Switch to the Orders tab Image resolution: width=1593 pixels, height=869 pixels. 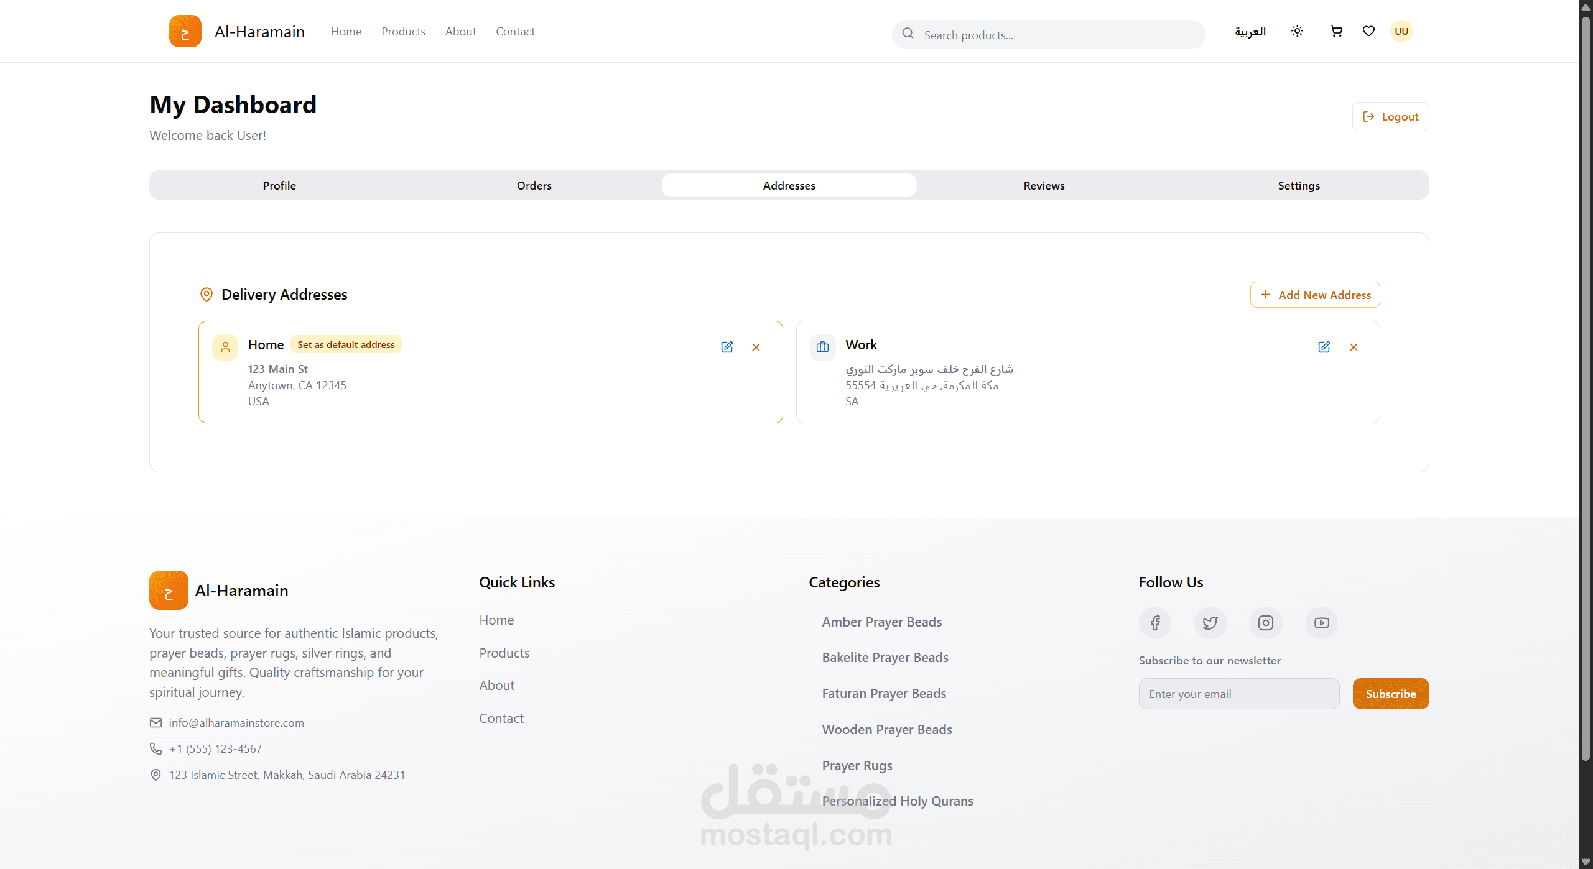(534, 185)
